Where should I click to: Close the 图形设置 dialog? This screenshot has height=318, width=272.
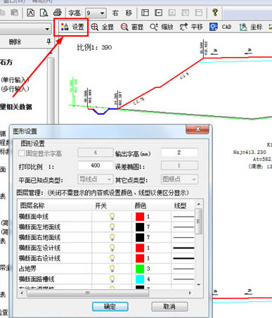[x=197, y=129]
